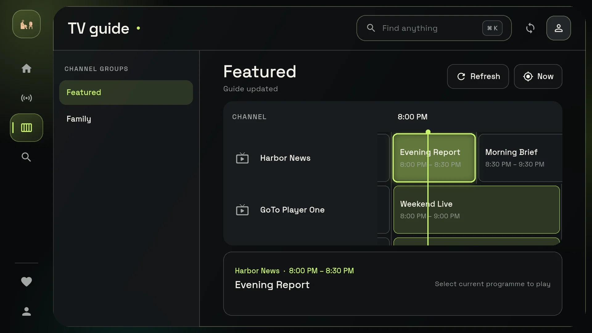592x333 pixels.
Task: Click the ⌘K shortcut badge
Action: pyautogui.click(x=492, y=28)
